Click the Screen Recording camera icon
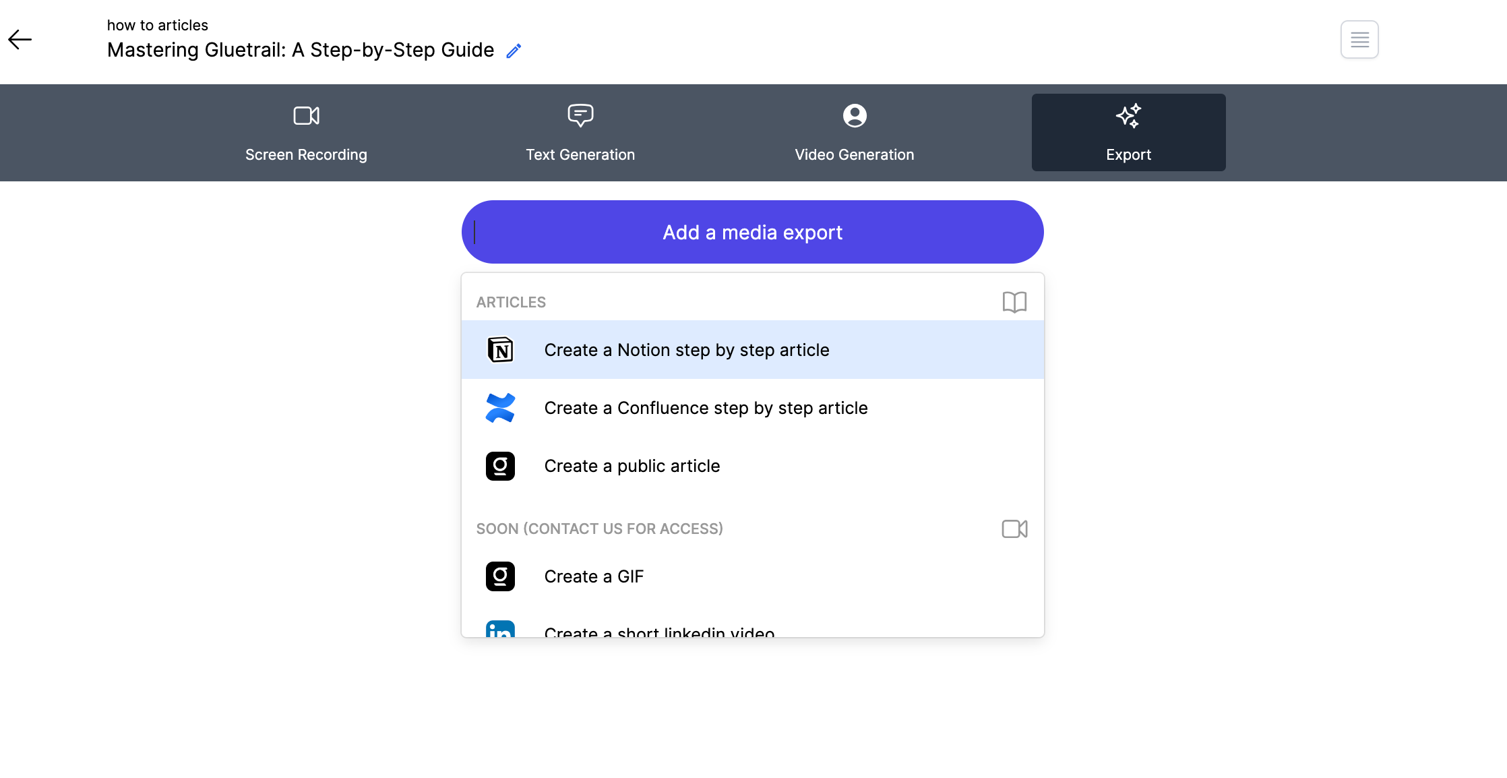Viewport: 1507px width, 778px height. (x=306, y=116)
